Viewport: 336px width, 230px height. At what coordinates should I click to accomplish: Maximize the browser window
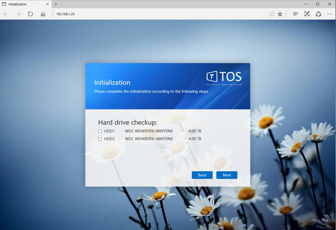[318, 4]
